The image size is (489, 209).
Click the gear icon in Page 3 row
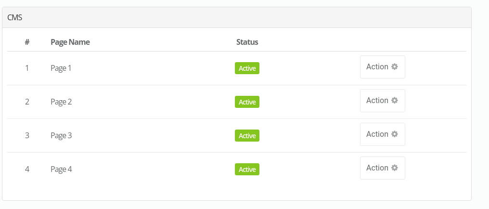tap(395, 134)
